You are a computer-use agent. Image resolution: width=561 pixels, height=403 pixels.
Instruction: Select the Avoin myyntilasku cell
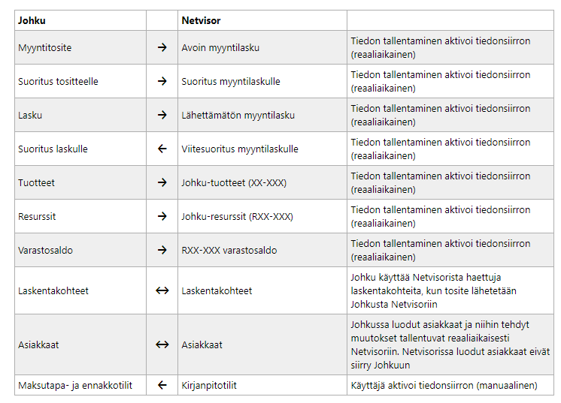262,47
